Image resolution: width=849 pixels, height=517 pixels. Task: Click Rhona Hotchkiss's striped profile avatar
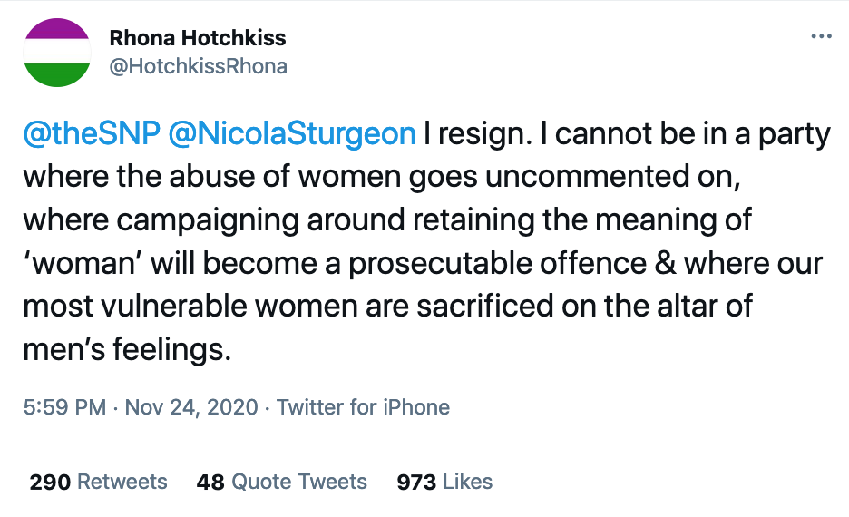coord(57,53)
